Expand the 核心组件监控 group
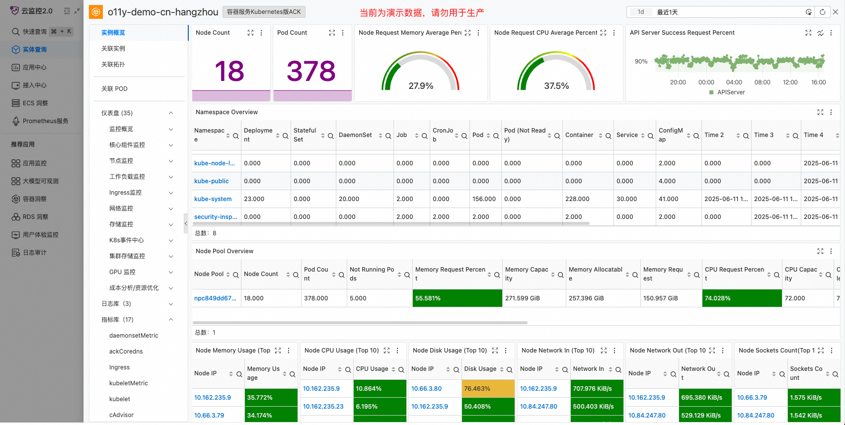The image size is (845, 425). (171, 145)
